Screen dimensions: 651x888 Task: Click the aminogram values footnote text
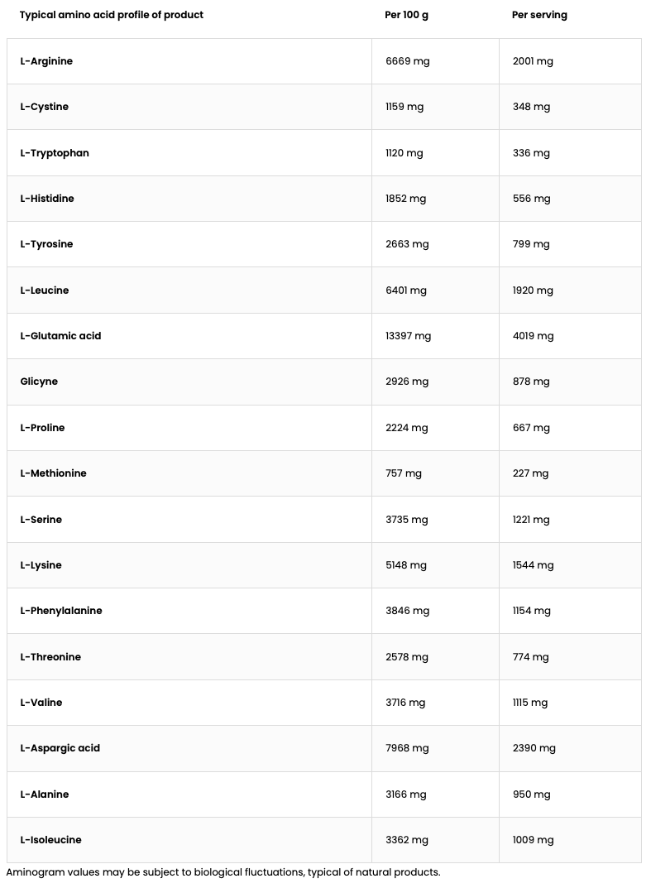coord(223,872)
